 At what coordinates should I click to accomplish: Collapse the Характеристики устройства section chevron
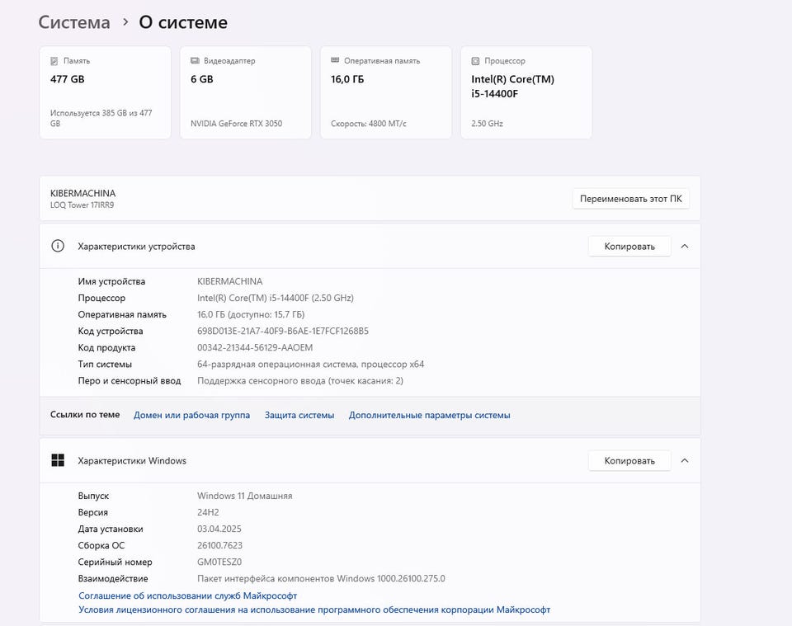tap(684, 246)
